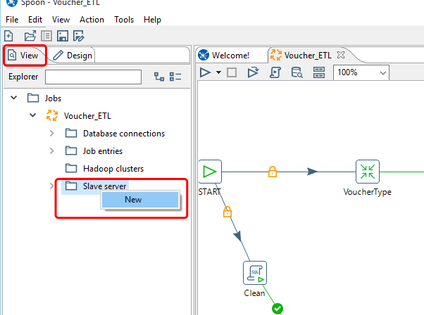Select the Hadoop clusters folder
The height and width of the screenshot is (315, 424).
(x=105, y=169)
